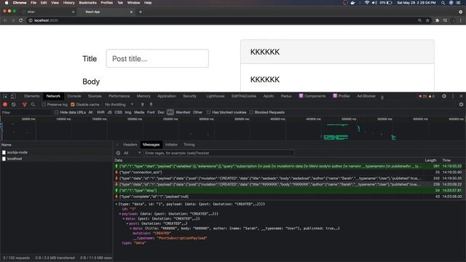Open DevTools settings gear icon
Image resolution: width=466 pixels, height=262 pixels.
tap(444, 96)
